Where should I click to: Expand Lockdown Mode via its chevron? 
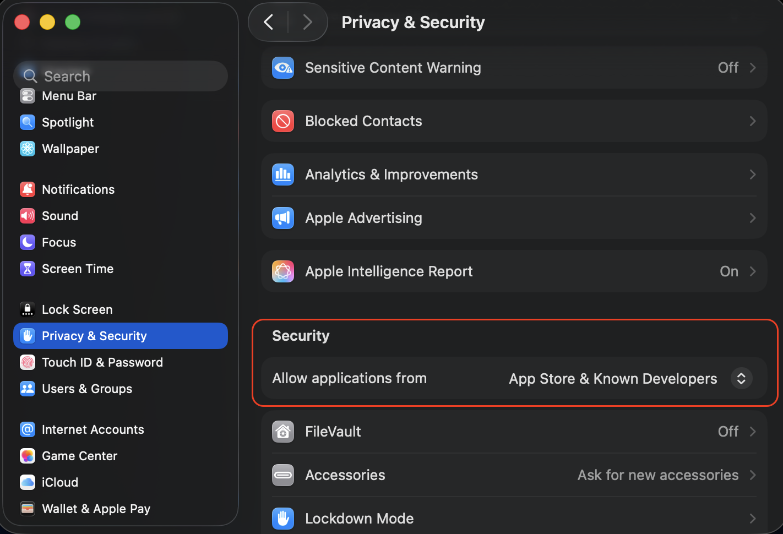point(753,519)
